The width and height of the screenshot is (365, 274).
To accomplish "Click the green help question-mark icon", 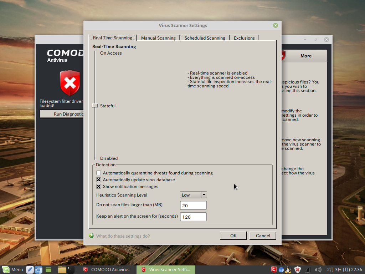I will pyautogui.click(x=91, y=236).
